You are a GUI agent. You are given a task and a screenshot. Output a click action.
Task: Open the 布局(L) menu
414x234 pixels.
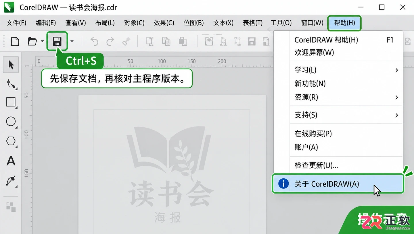105,23
